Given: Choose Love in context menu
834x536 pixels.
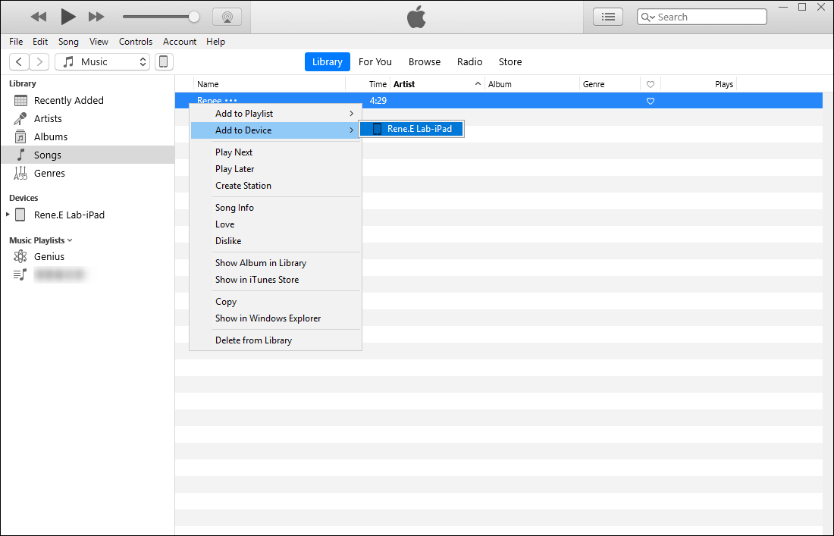Looking at the screenshot, I should [276, 224].
